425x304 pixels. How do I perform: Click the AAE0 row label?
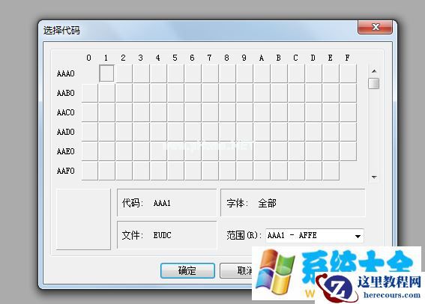(x=66, y=151)
